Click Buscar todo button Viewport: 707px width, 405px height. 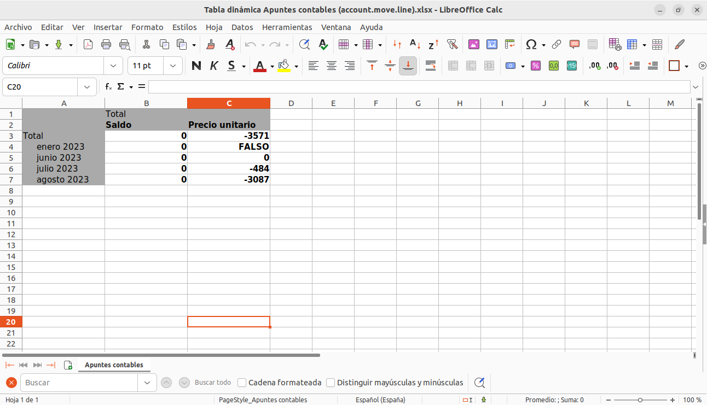point(213,383)
